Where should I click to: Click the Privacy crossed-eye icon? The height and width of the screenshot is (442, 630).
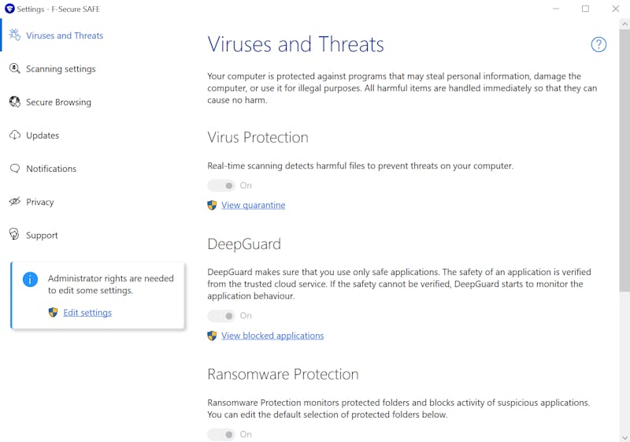click(x=15, y=202)
